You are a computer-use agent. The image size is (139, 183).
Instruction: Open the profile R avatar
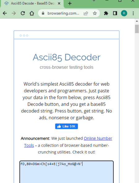coord(124,13)
